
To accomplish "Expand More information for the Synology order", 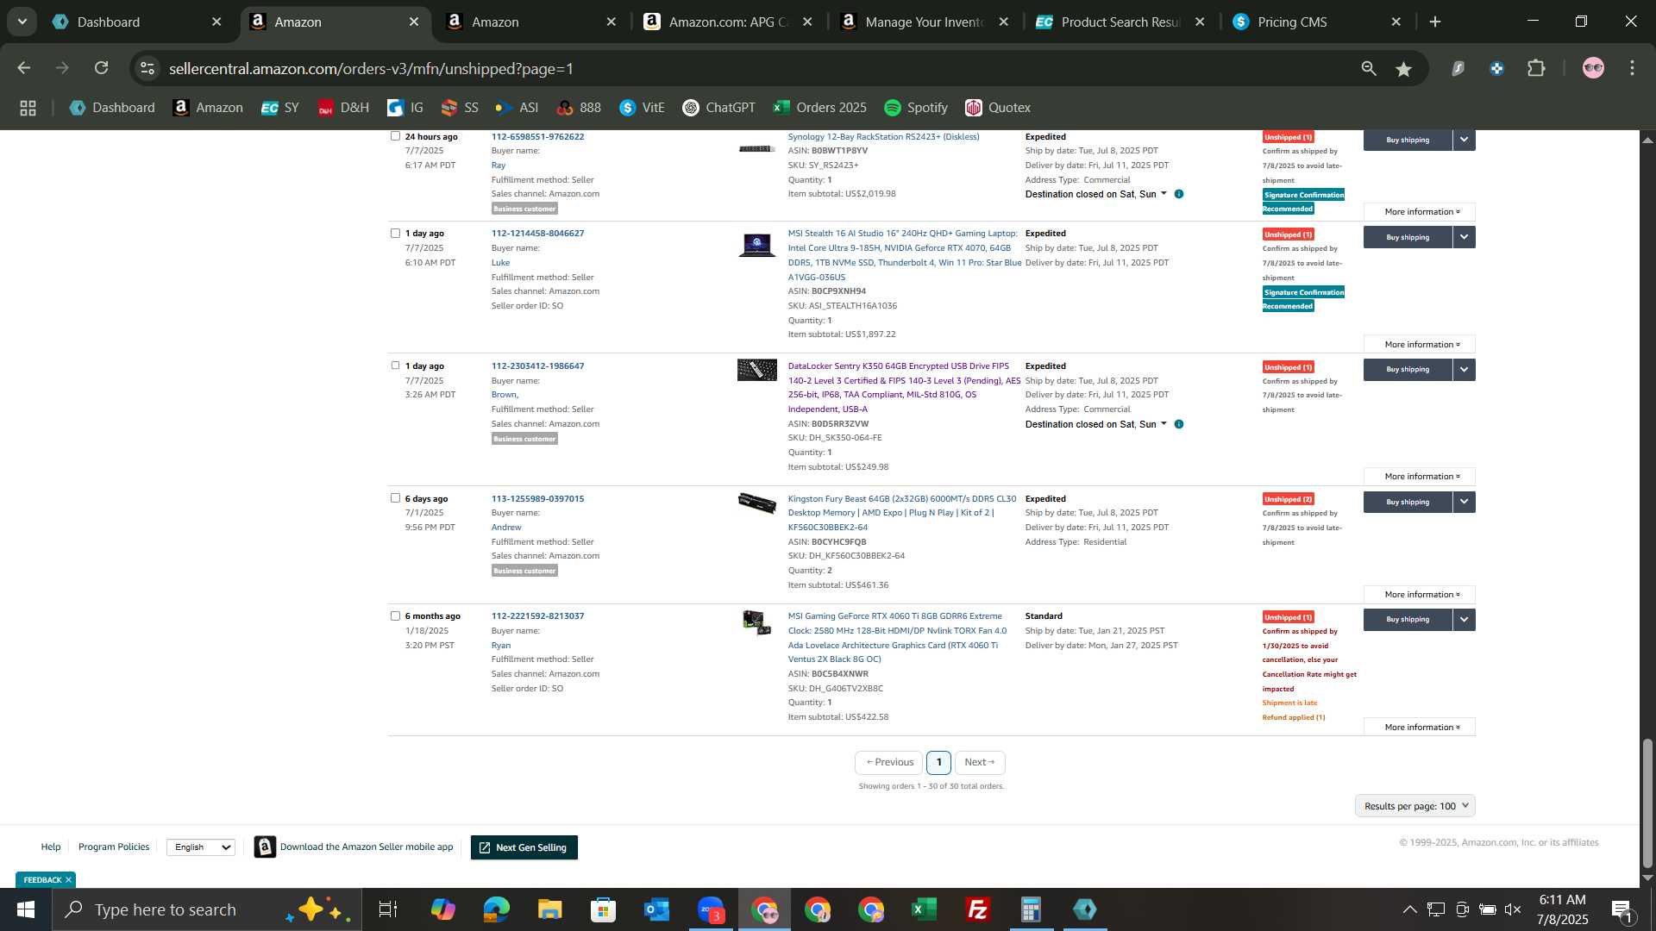I will (x=1420, y=212).
